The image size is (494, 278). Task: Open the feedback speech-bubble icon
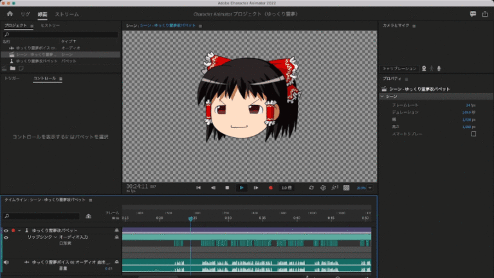tap(473, 14)
